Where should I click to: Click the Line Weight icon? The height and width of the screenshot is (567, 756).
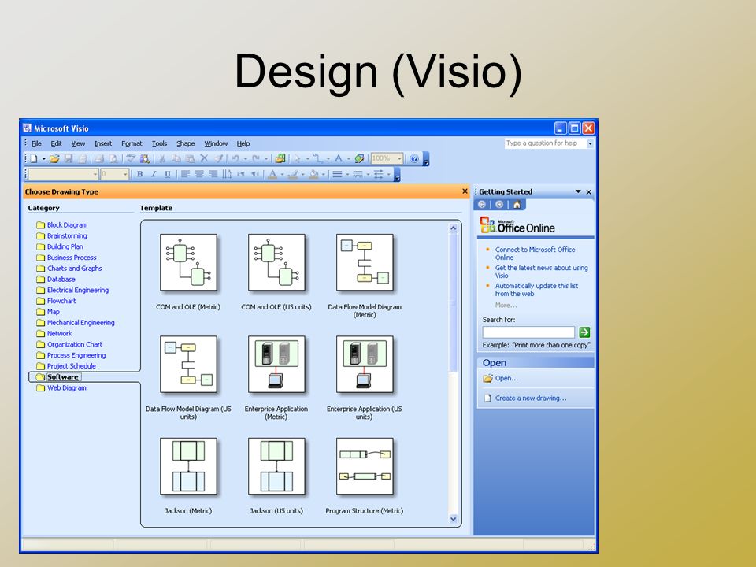[338, 174]
